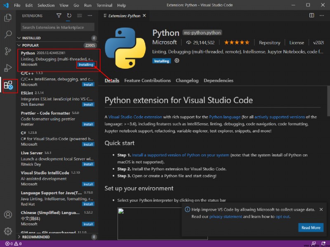Screen dimensions: 330x247
Task: Install the Live Server extension
Action: coord(88,164)
